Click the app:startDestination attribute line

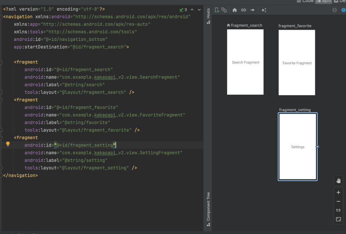pos(71,47)
